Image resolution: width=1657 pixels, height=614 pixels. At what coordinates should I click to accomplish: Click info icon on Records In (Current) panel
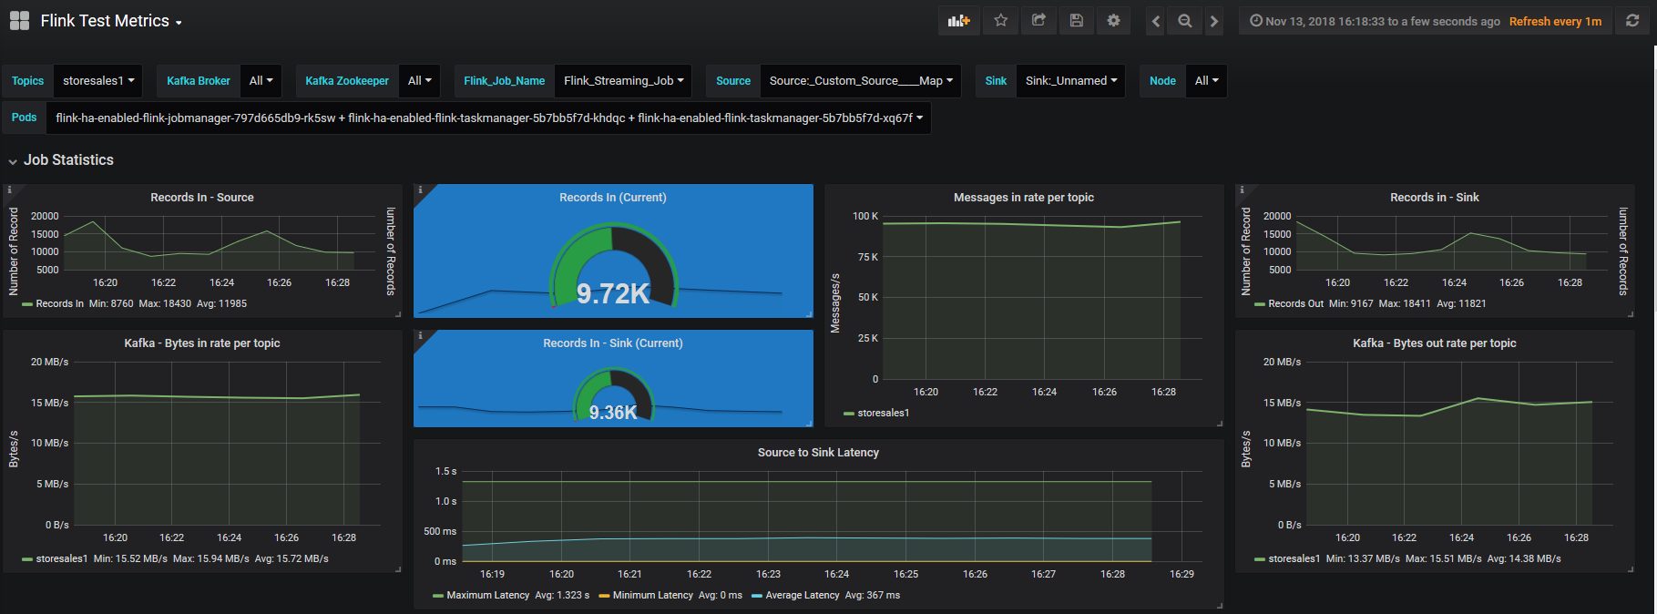[420, 190]
